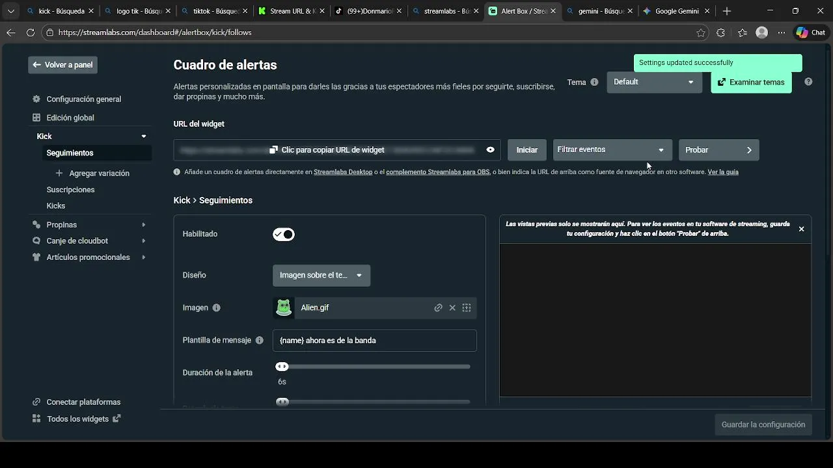Click the Canje de cloudbot icon

point(36,241)
